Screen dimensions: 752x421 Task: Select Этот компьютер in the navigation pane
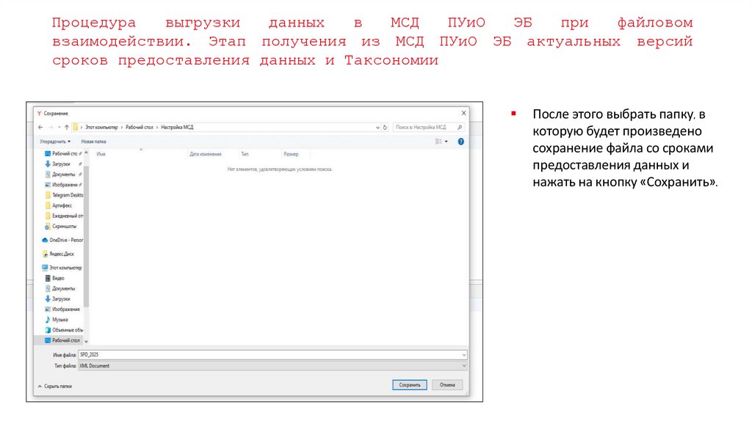coord(62,268)
